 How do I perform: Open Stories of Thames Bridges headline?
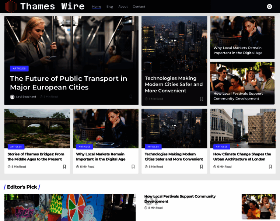(36, 157)
